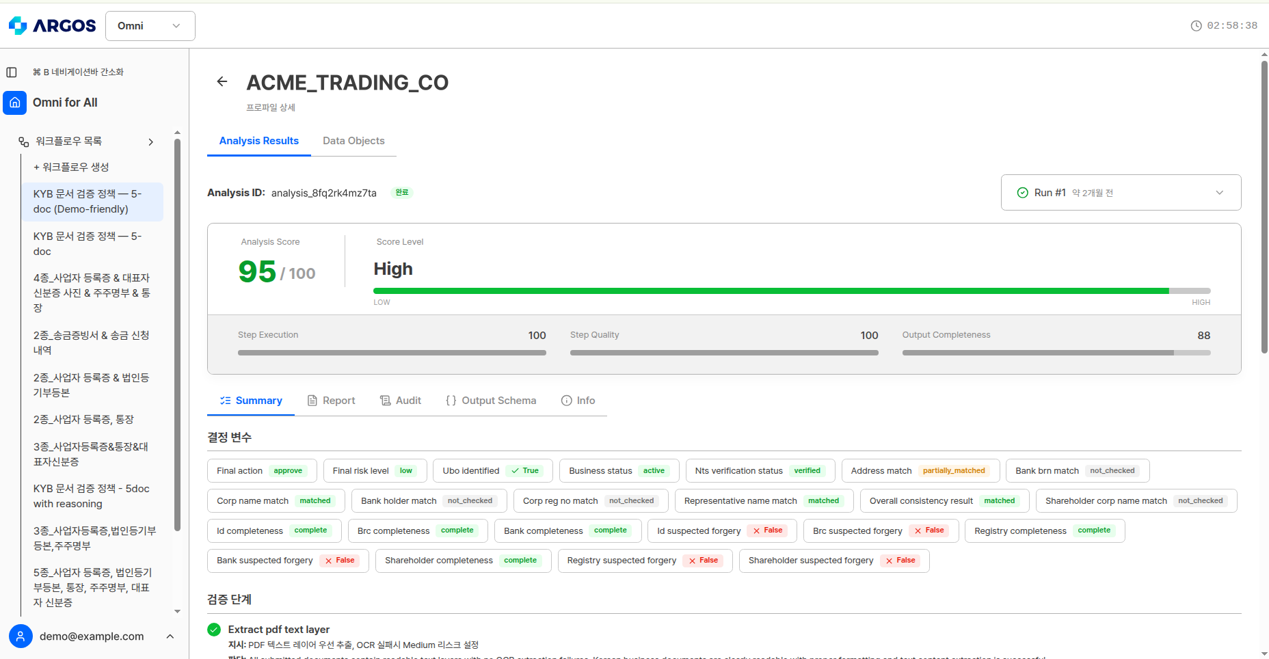Click the Score Level progress bar
Viewport: 1269px width, 659px height.
point(792,291)
